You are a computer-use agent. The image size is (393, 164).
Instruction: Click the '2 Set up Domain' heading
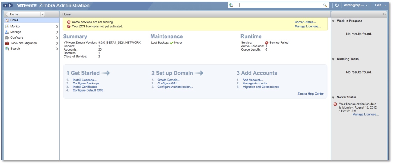[172, 73]
